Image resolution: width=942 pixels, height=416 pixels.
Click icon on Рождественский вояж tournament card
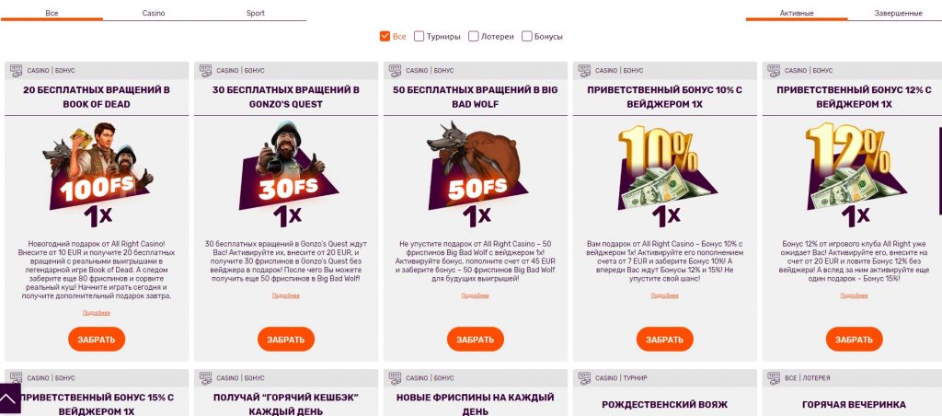click(x=584, y=378)
